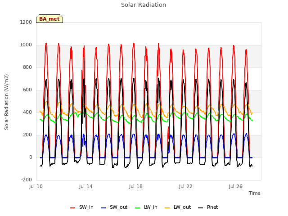Toggle the LW_in legend entry
This screenshot has height=216, width=288.
[x=146, y=207]
